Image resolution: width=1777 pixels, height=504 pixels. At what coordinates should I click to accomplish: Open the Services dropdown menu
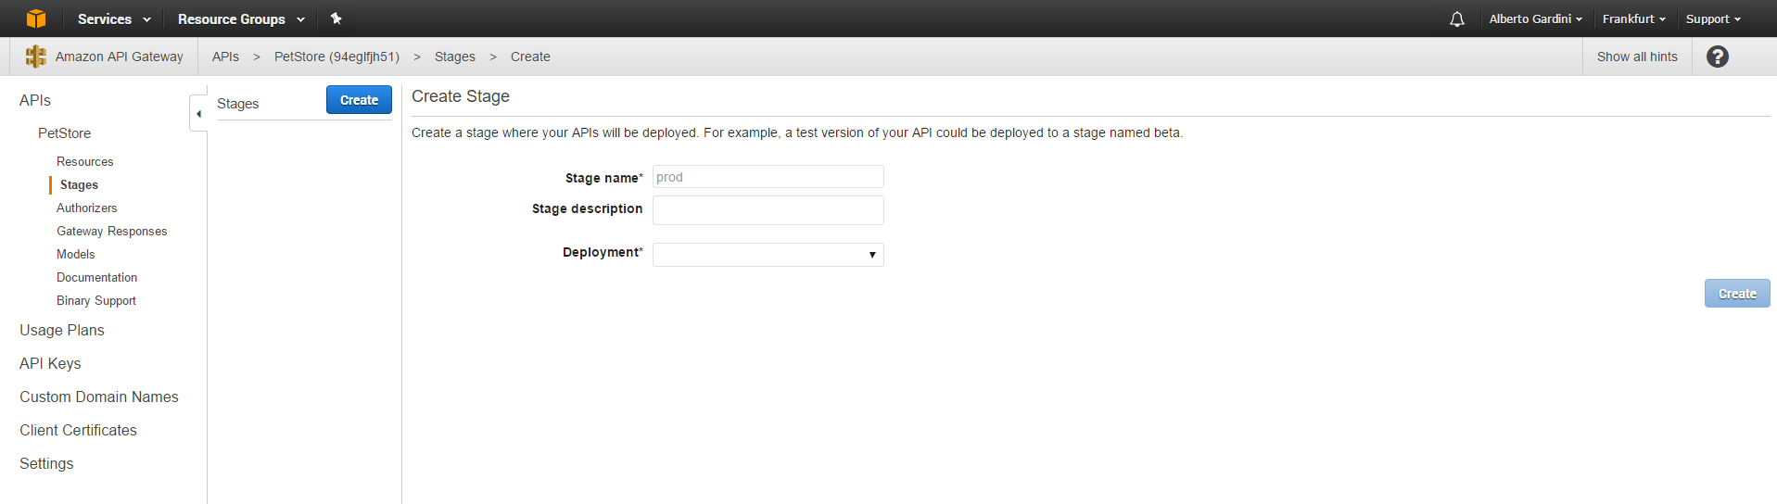click(x=113, y=19)
